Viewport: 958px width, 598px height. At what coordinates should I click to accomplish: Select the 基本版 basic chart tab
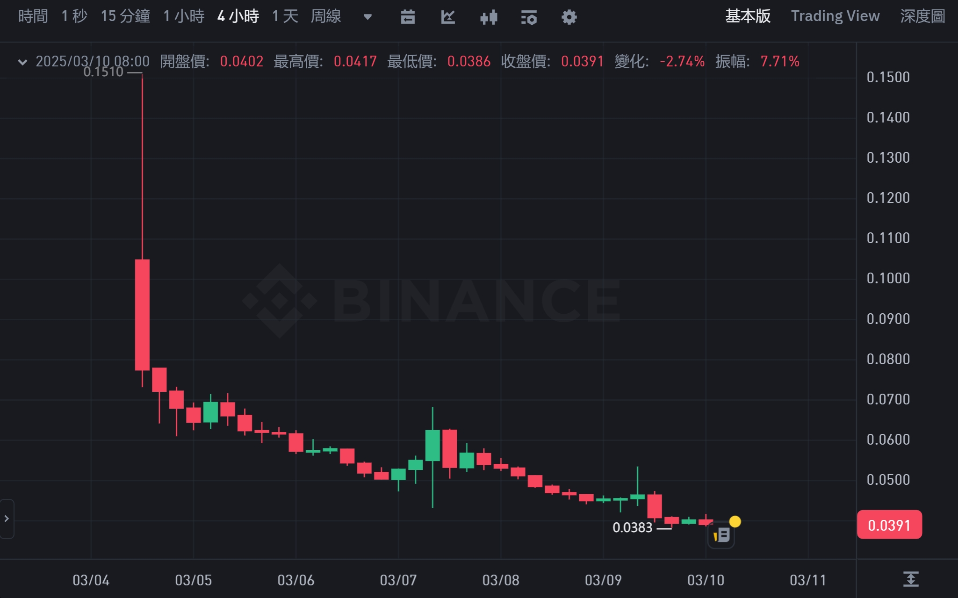click(748, 16)
